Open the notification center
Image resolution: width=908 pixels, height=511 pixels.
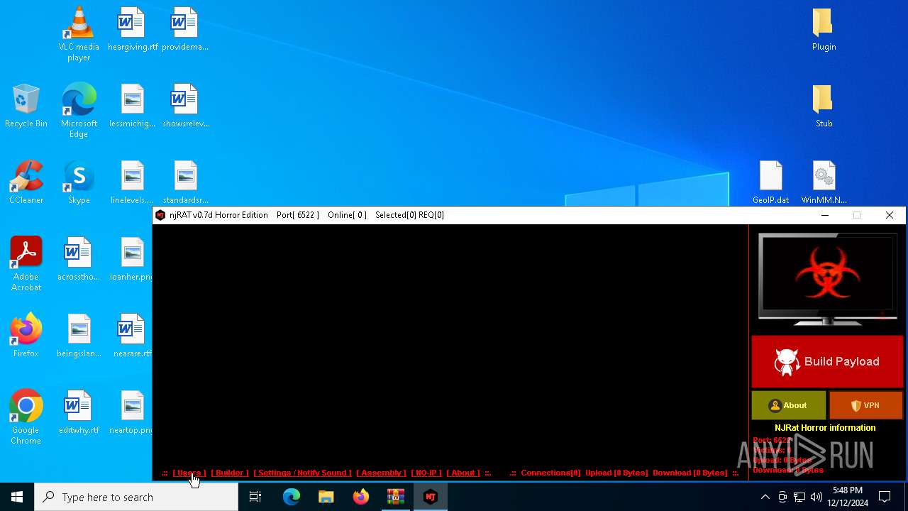pyautogui.click(x=885, y=497)
